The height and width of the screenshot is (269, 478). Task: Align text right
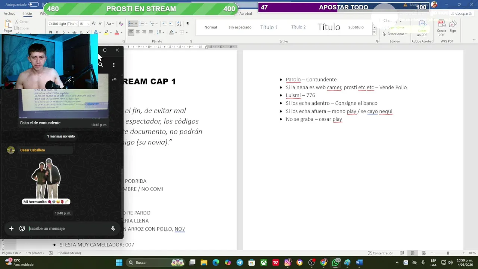(144, 33)
